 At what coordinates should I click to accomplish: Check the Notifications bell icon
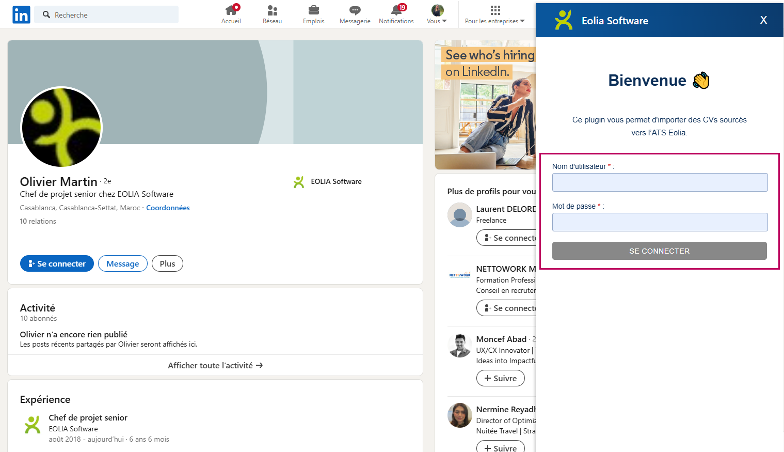pos(396,10)
